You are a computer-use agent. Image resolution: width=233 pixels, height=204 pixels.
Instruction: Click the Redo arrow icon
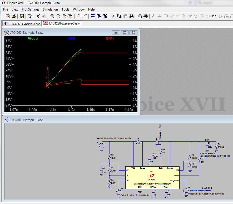point(220,16)
